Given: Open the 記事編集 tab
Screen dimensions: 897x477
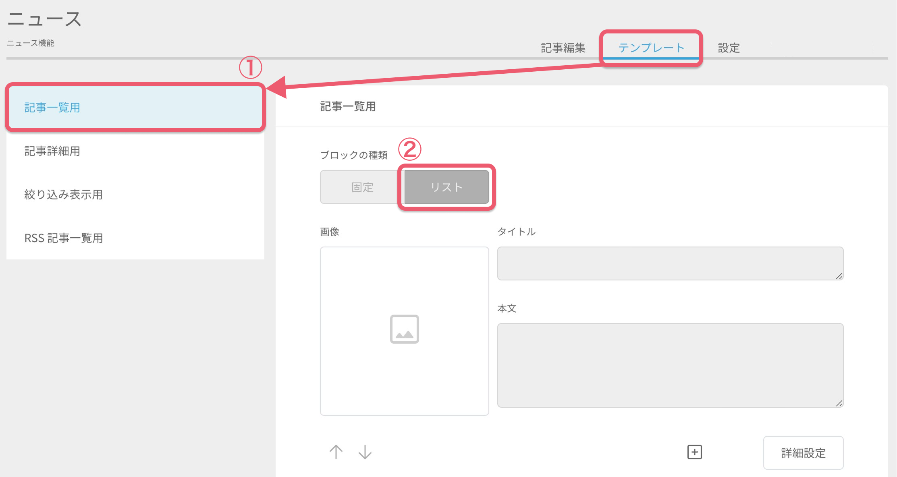Looking at the screenshot, I should [563, 48].
